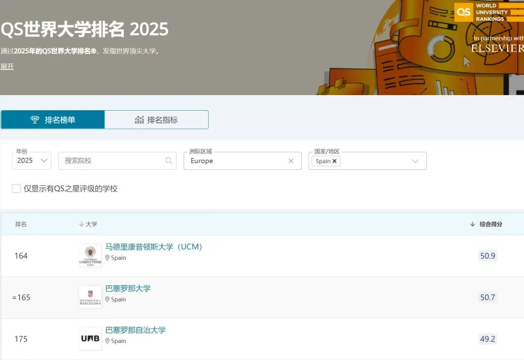The width and height of the screenshot is (524, 360).
Task: Click the Universitat de Barcelona logo
Action: tap(90, 297)
